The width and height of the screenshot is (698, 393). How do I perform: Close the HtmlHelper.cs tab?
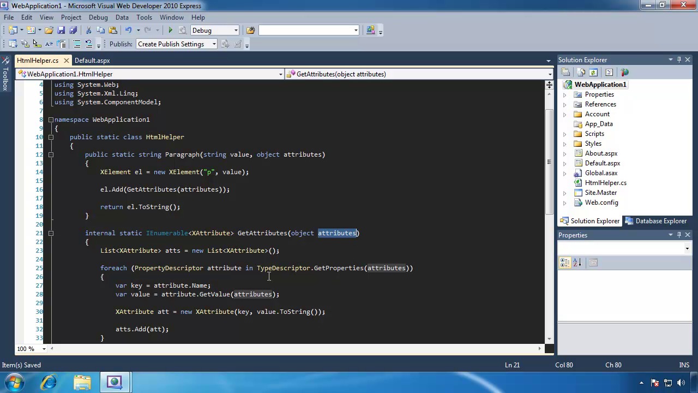(x=66, y=61)
